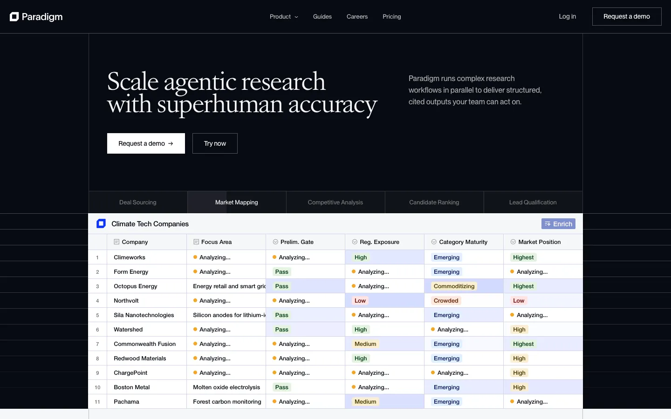Switch to the Competitive Analysis tab
The width and height of the screenshot is (671, 419).
tap(335, 203)
